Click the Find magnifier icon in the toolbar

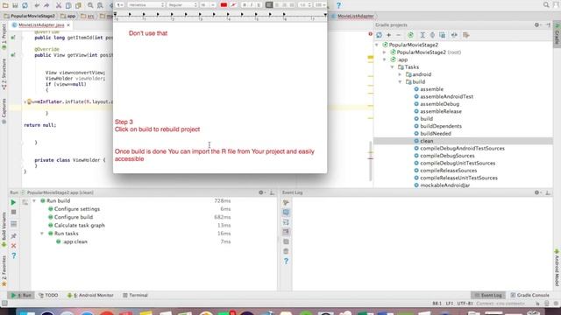[90, 5]
